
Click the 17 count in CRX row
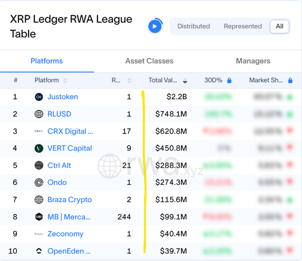[127, 131]
